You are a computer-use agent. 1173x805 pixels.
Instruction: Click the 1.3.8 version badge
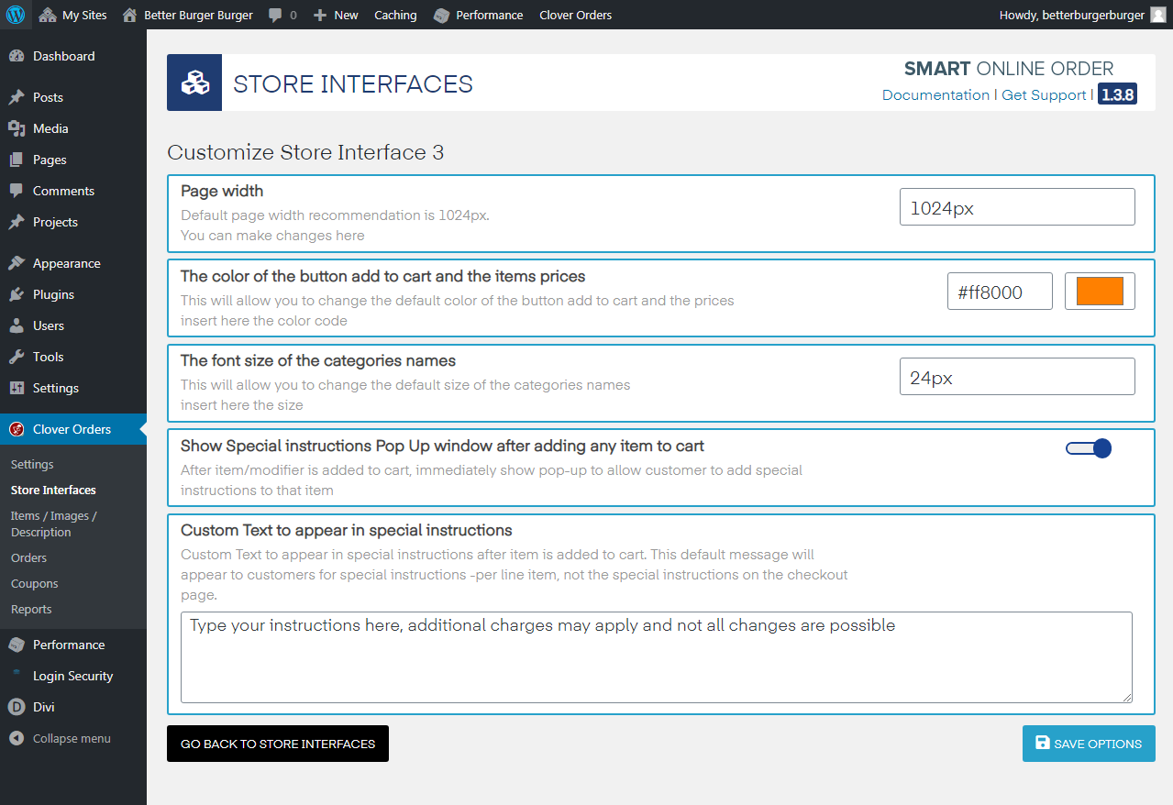coord(1117,95)
